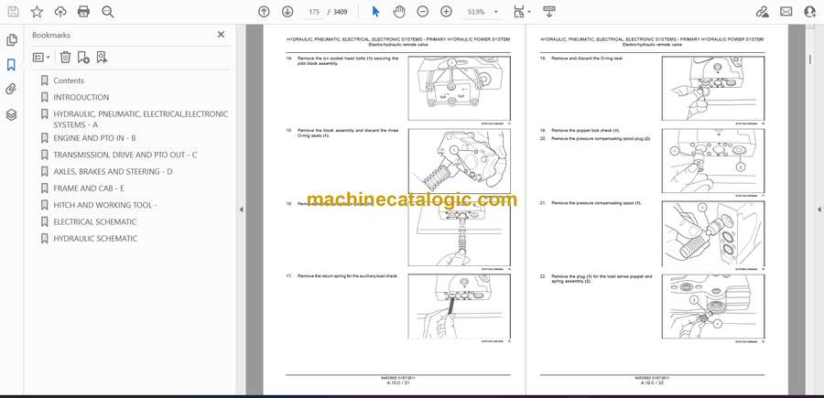
Task: Open ENGINE AND PTO IN - B bookmark
Action: tap(94, 138)
